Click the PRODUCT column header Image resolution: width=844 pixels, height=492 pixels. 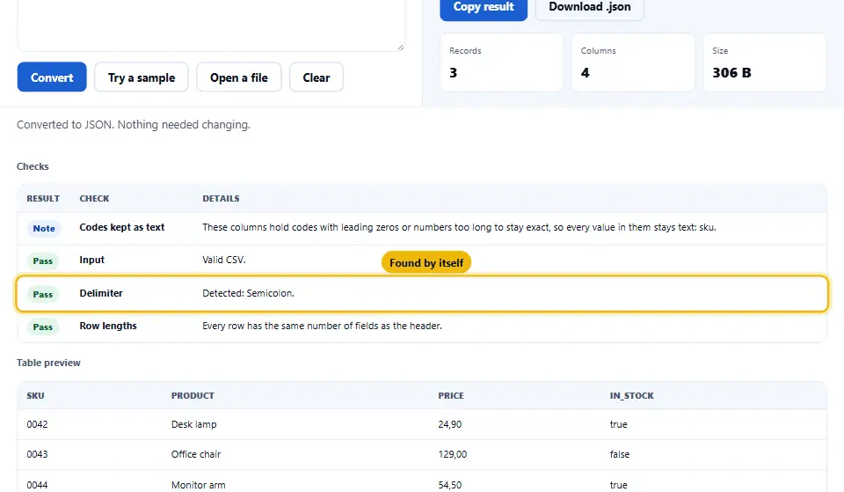pos(193,395)
